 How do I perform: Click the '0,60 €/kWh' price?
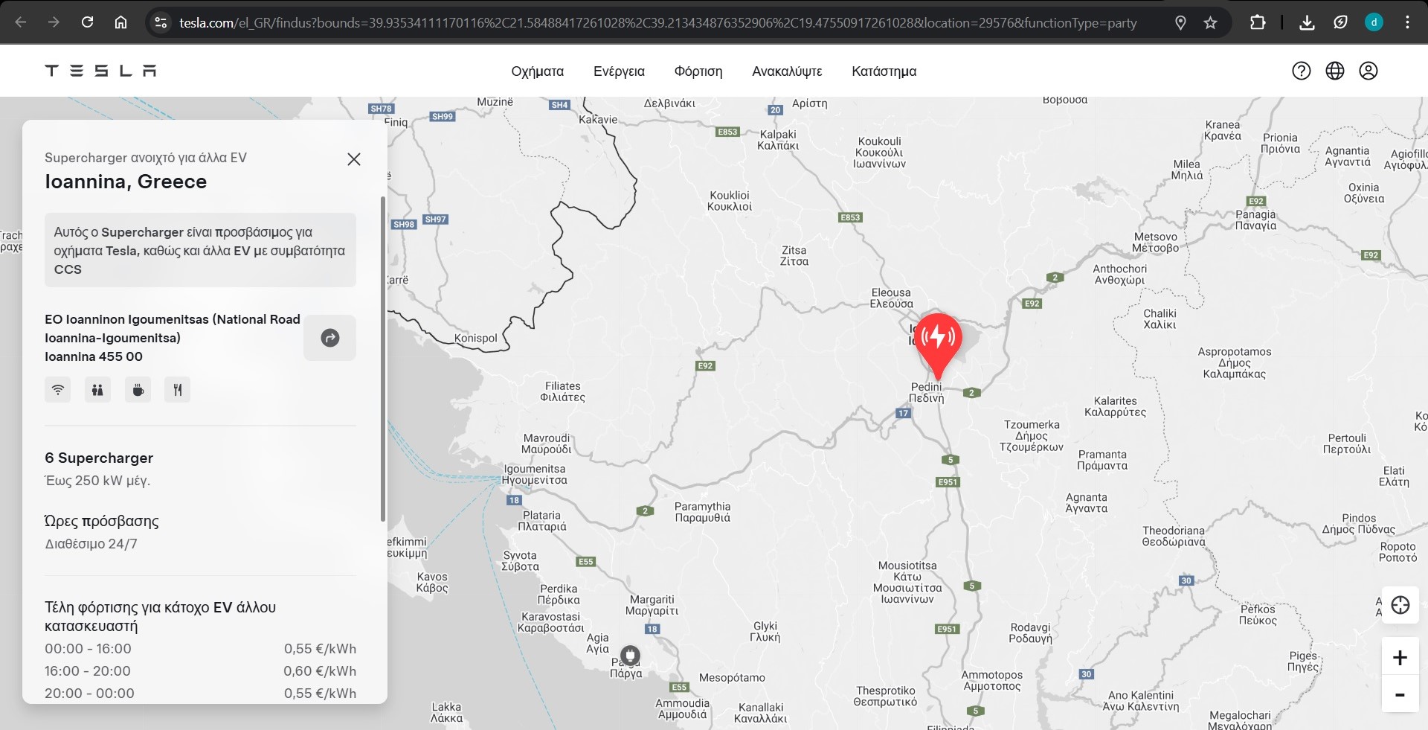[320, 671]
